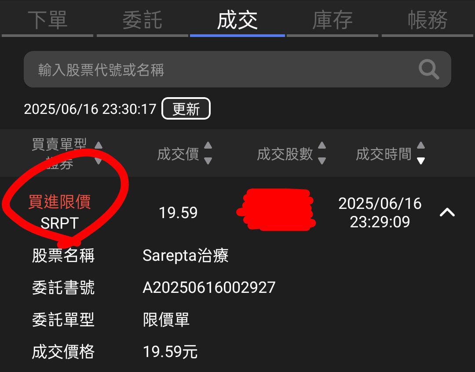Click the 更新 refresh button
This screenshot has width=475, height=372.
(186, 109)
